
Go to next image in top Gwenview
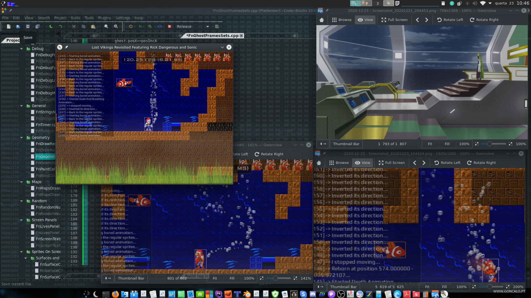(x=426, y=20)
